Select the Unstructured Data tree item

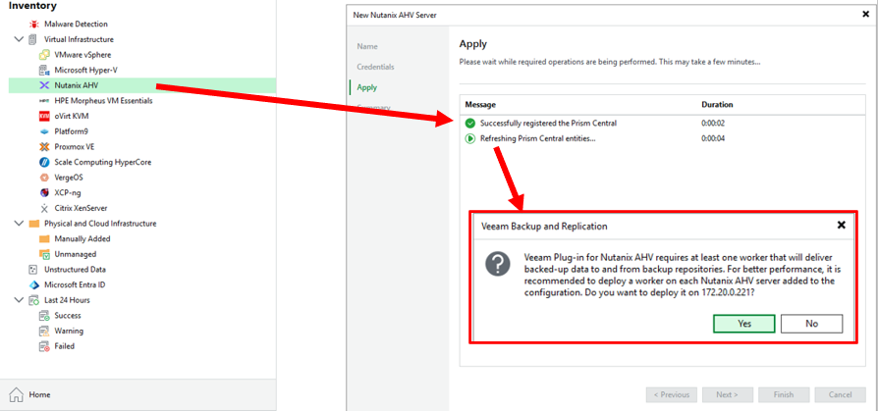coord(75,270)
